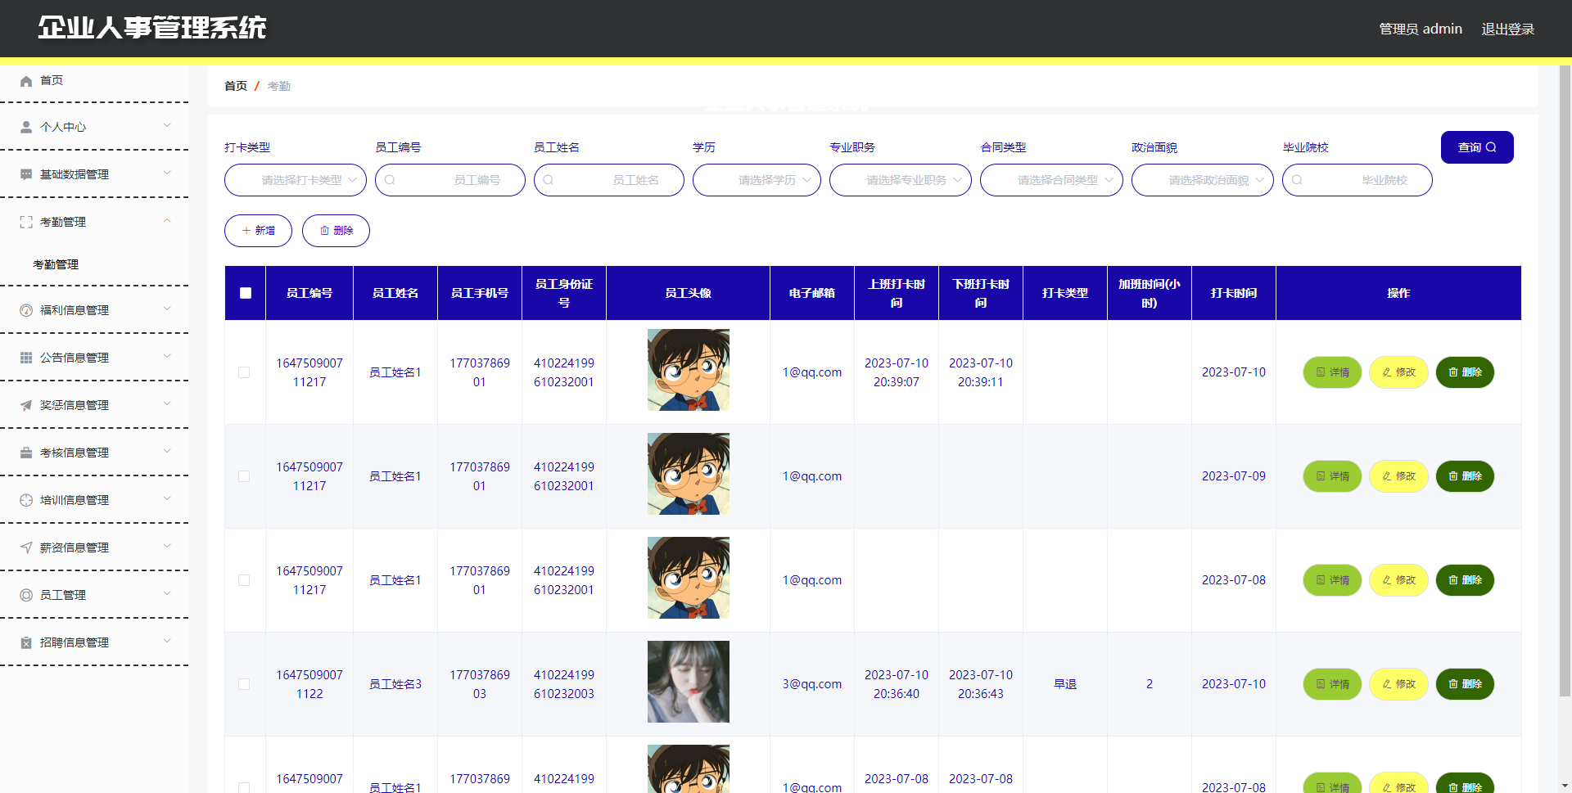Click the 新增 add button
The image size is (1572, 793).
(258, 231)
